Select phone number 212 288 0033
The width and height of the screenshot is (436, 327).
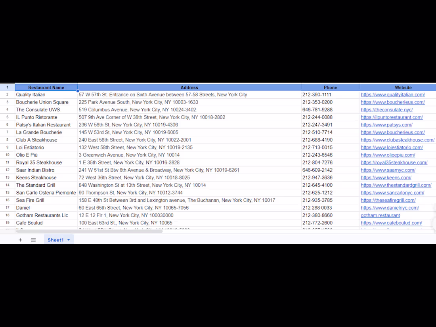tap(330, 208)
